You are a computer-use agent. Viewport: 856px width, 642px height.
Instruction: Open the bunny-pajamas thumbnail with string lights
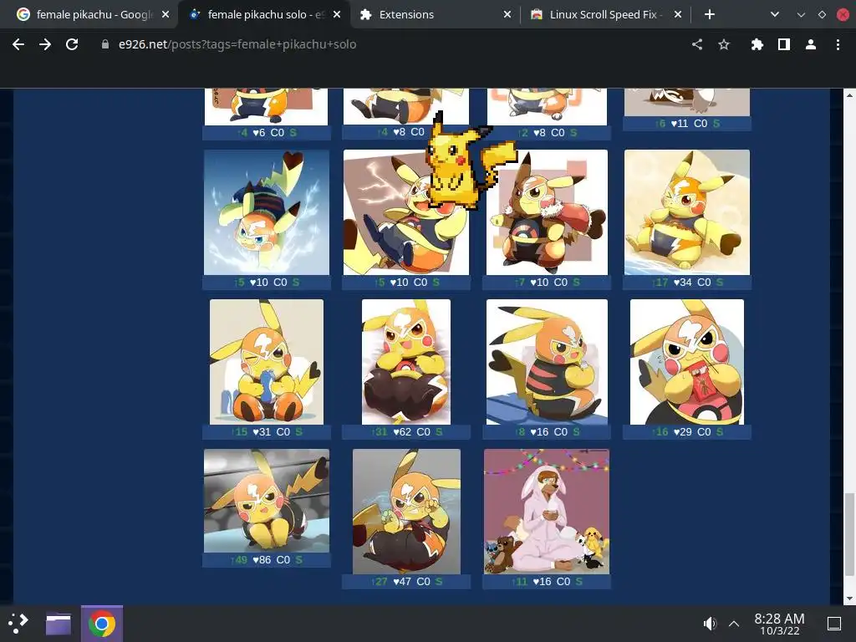(x=547, y=512)
